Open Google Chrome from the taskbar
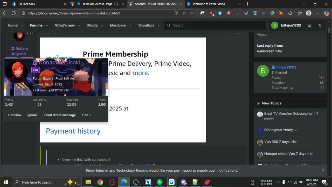The width and height of the screenshot is (332, 187). click(x=100, y=182)
